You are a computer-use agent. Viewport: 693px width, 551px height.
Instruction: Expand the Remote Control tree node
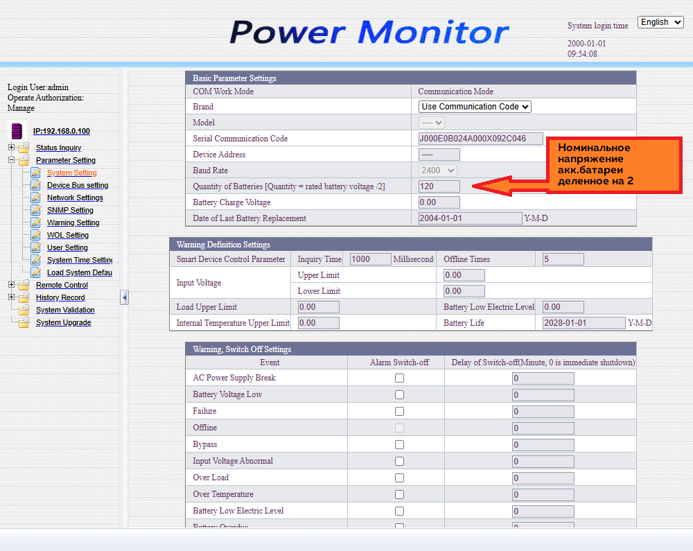pos(11,285)
